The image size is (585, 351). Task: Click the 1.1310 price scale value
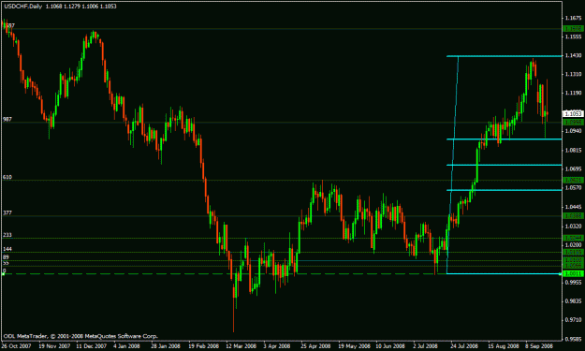pyautogui.click(x=573, y=75)
